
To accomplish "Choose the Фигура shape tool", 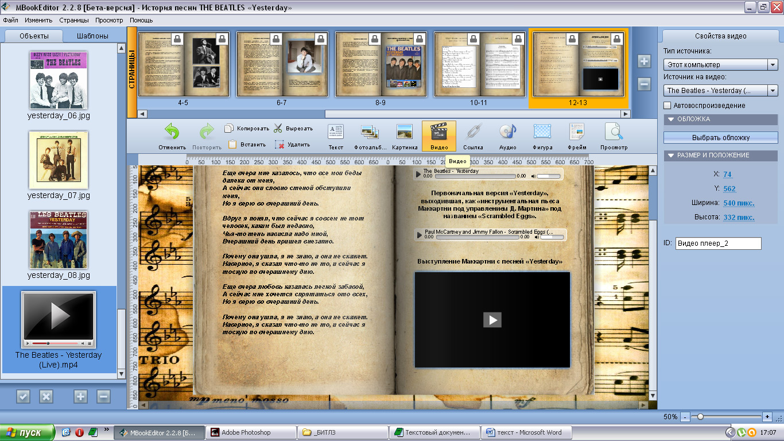I will [542, 136].
